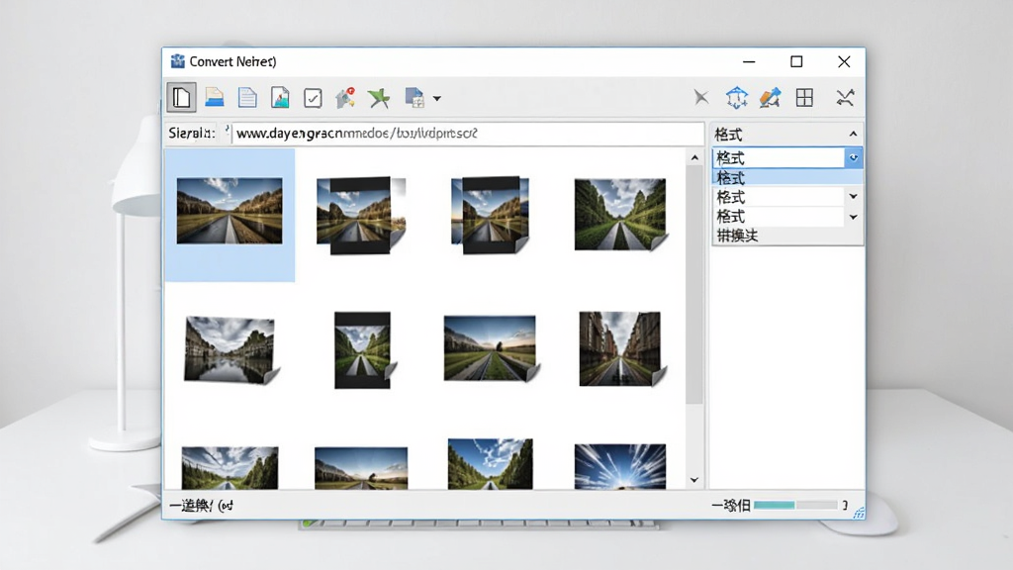This screenshot has width=1013, height=570.
Task: Expand the dropdown arrow just below the highlighted 格式 row
Action: 854,197
